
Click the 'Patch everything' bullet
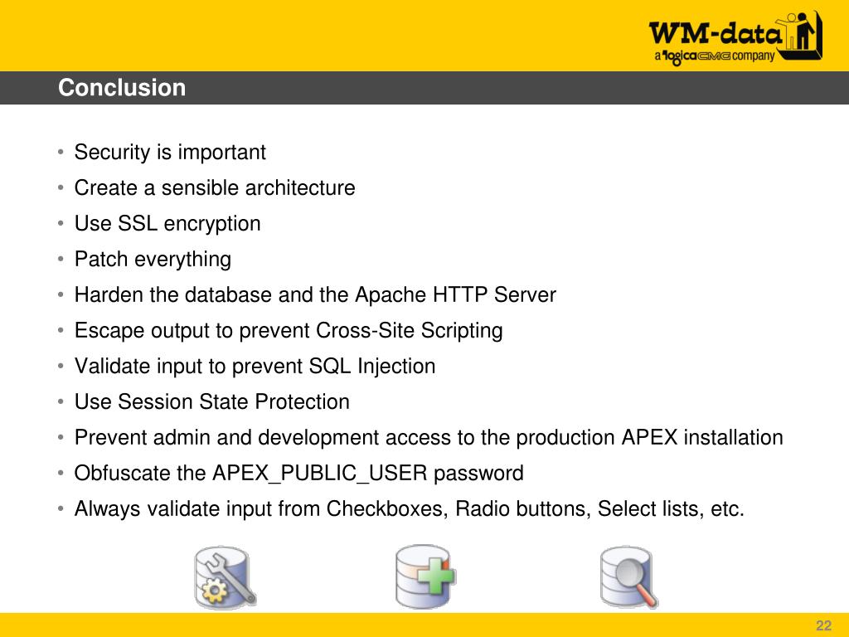point(153,260)
